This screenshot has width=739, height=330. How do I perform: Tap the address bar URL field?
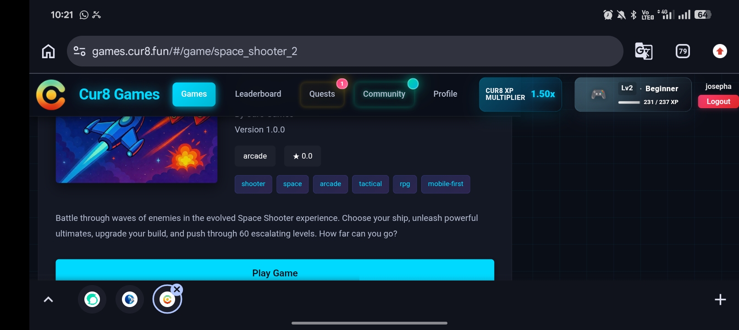pos(345,51)
